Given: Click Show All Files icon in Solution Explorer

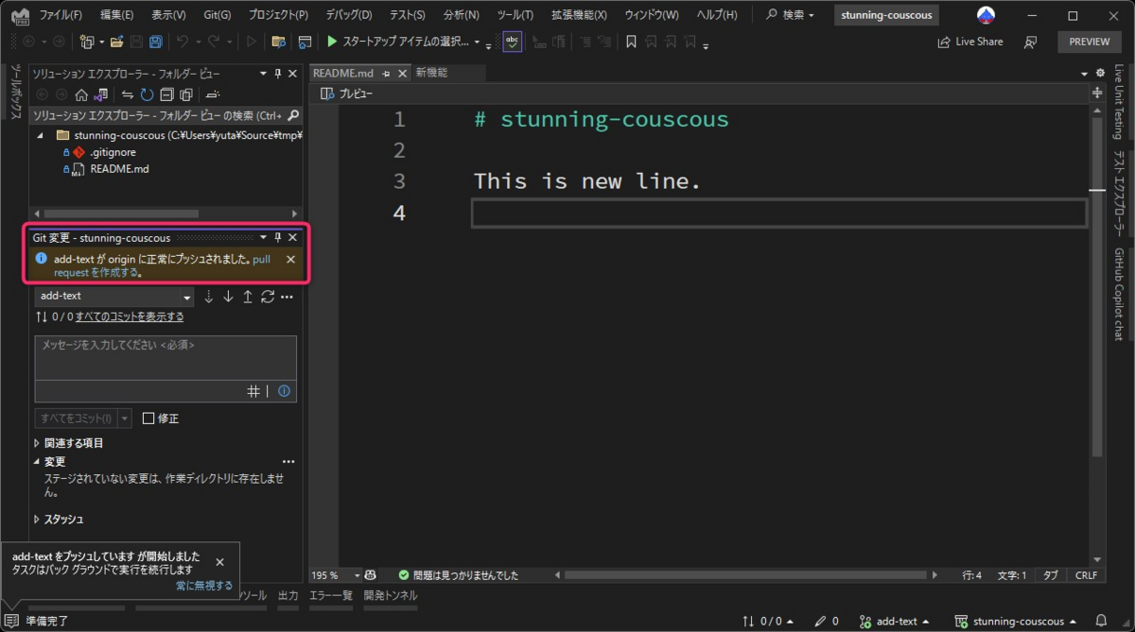Looking at the screenshot, I should point(186,94).
